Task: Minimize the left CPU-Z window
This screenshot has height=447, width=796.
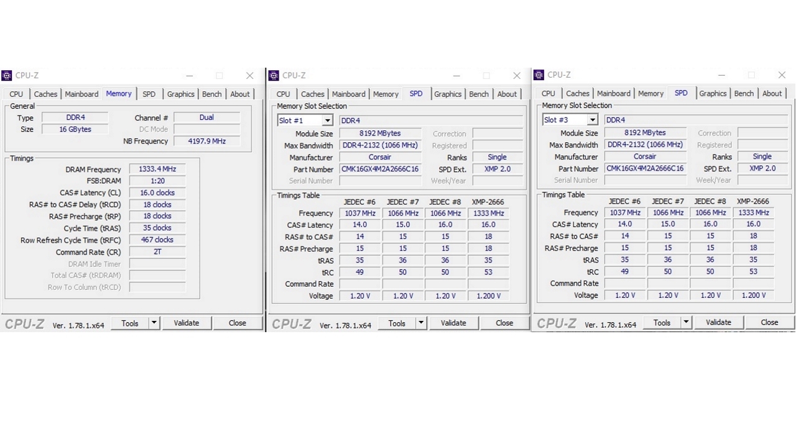Action: coord(190,76)
